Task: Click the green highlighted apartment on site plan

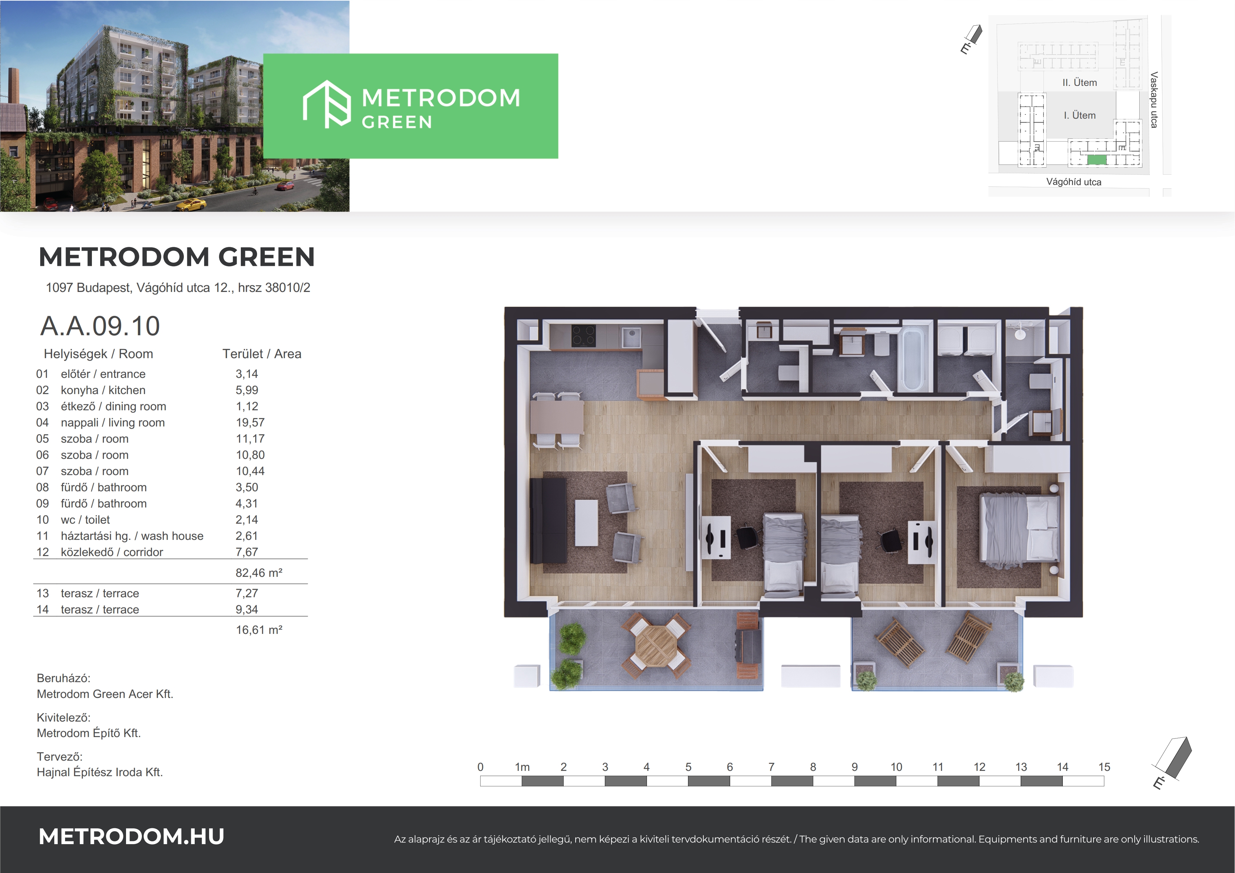Action: click(x=1097, y=160)
